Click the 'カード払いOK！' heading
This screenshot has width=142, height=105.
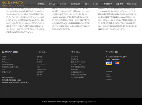(113, 52)
